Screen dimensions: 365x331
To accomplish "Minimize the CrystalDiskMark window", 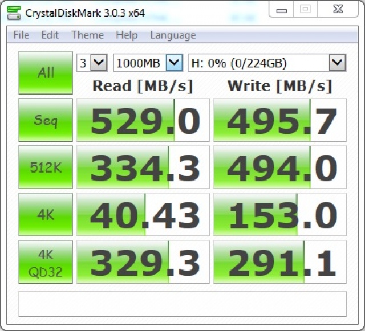I will 281,9.
